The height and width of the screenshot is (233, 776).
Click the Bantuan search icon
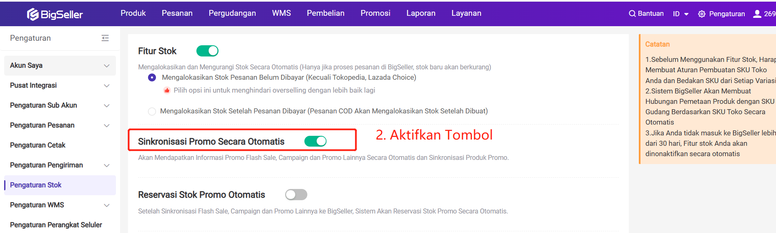pyautogui.click(x=632, y=14)
